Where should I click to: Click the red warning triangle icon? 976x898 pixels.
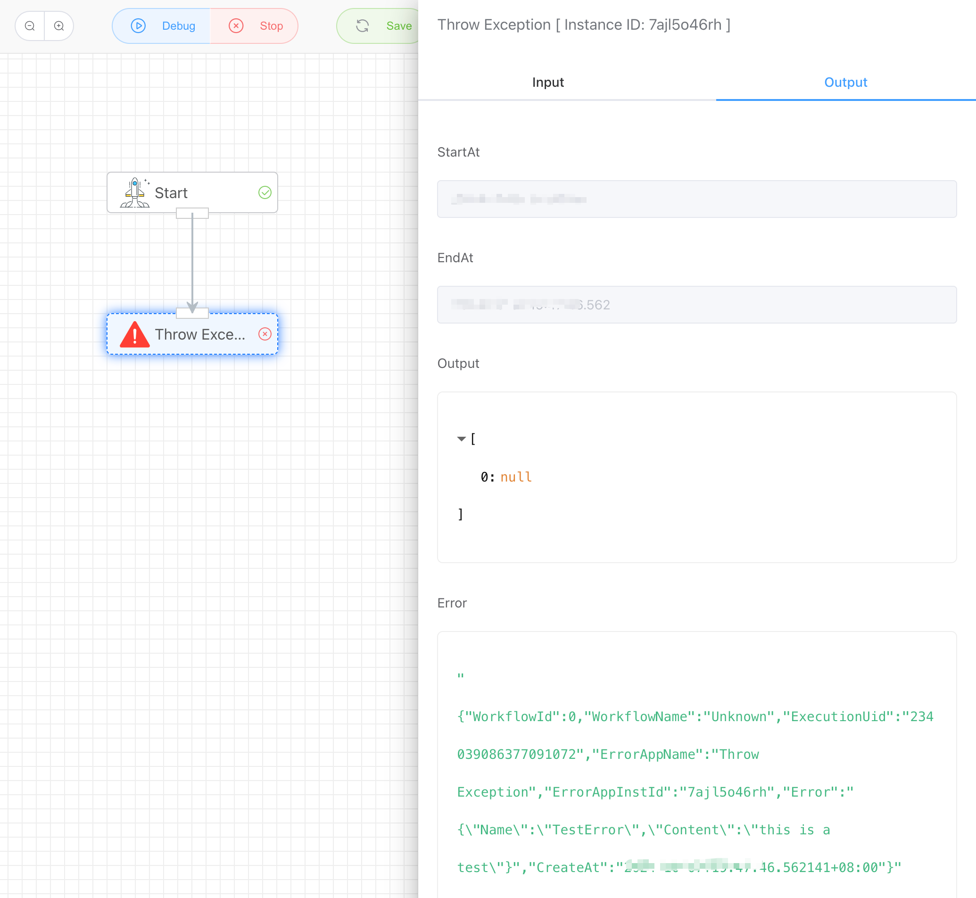[134, 334]
